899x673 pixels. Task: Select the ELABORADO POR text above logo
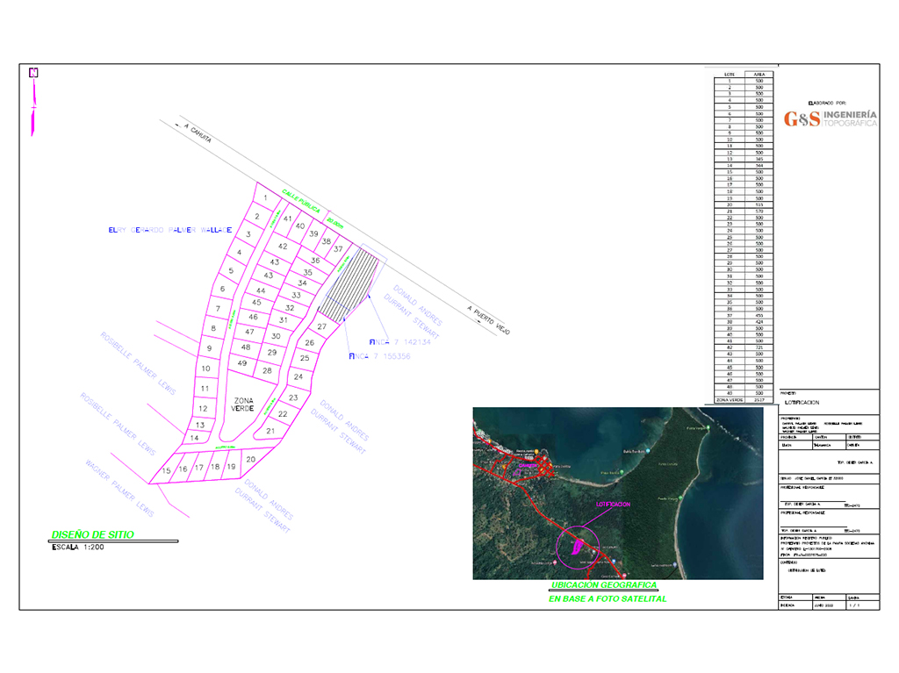826,104
